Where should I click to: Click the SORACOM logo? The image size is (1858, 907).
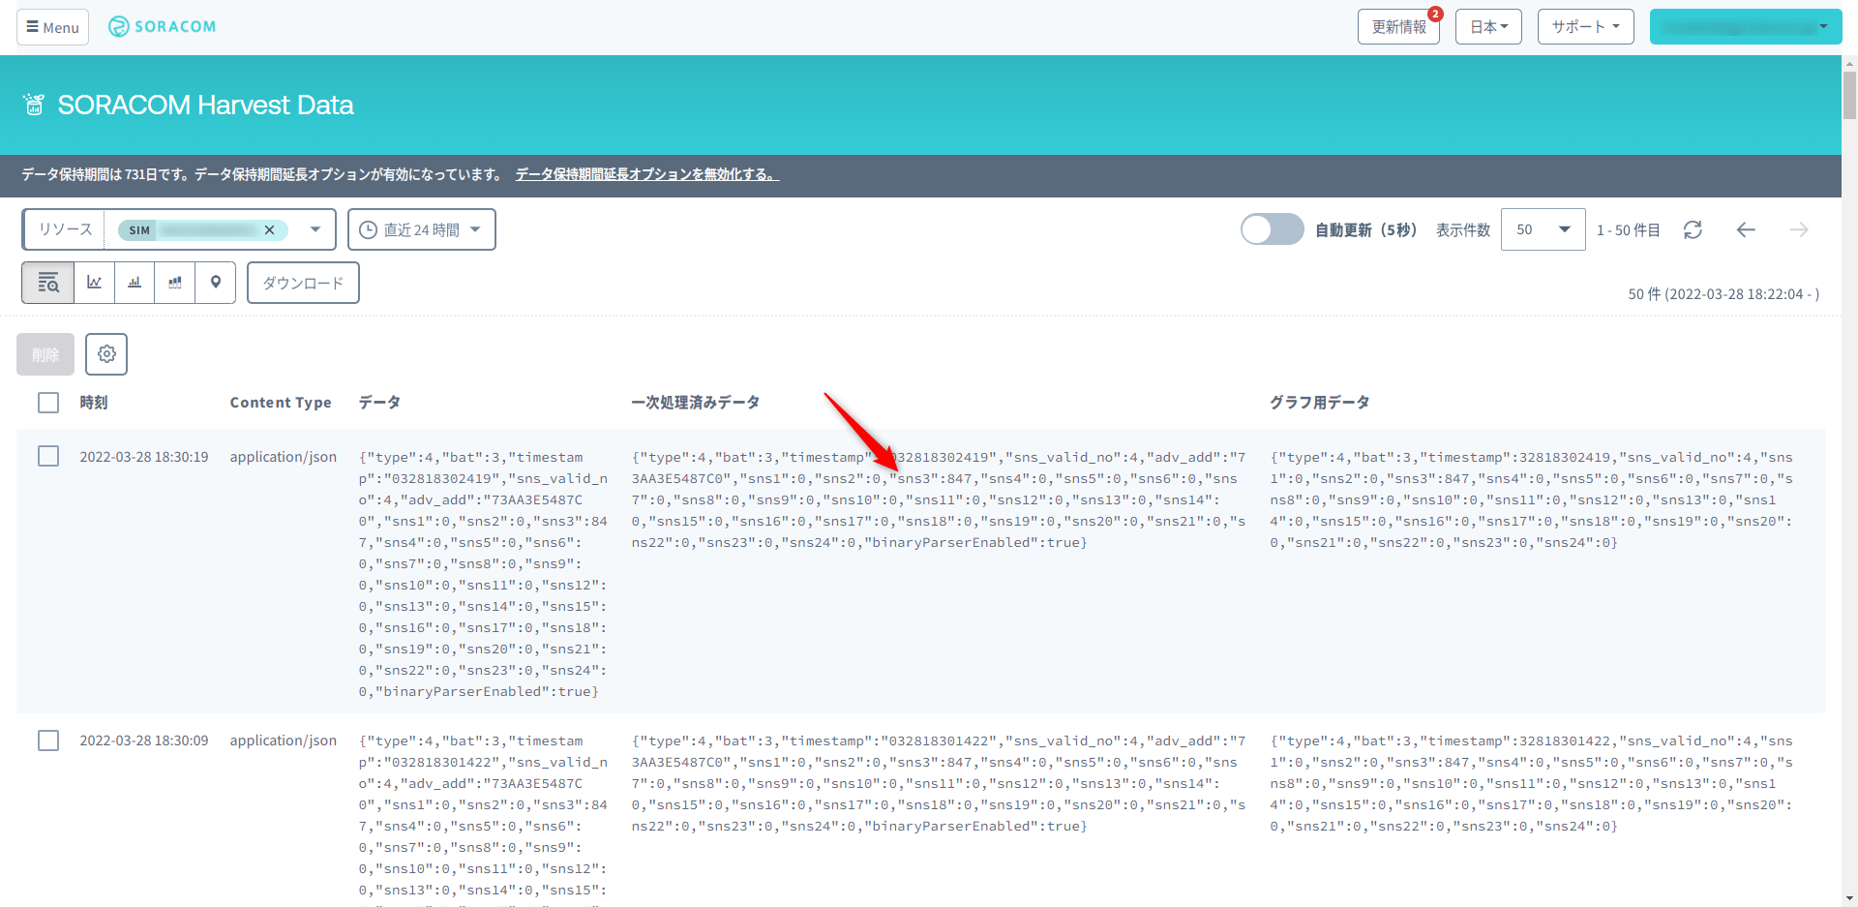tap(163, 27)
